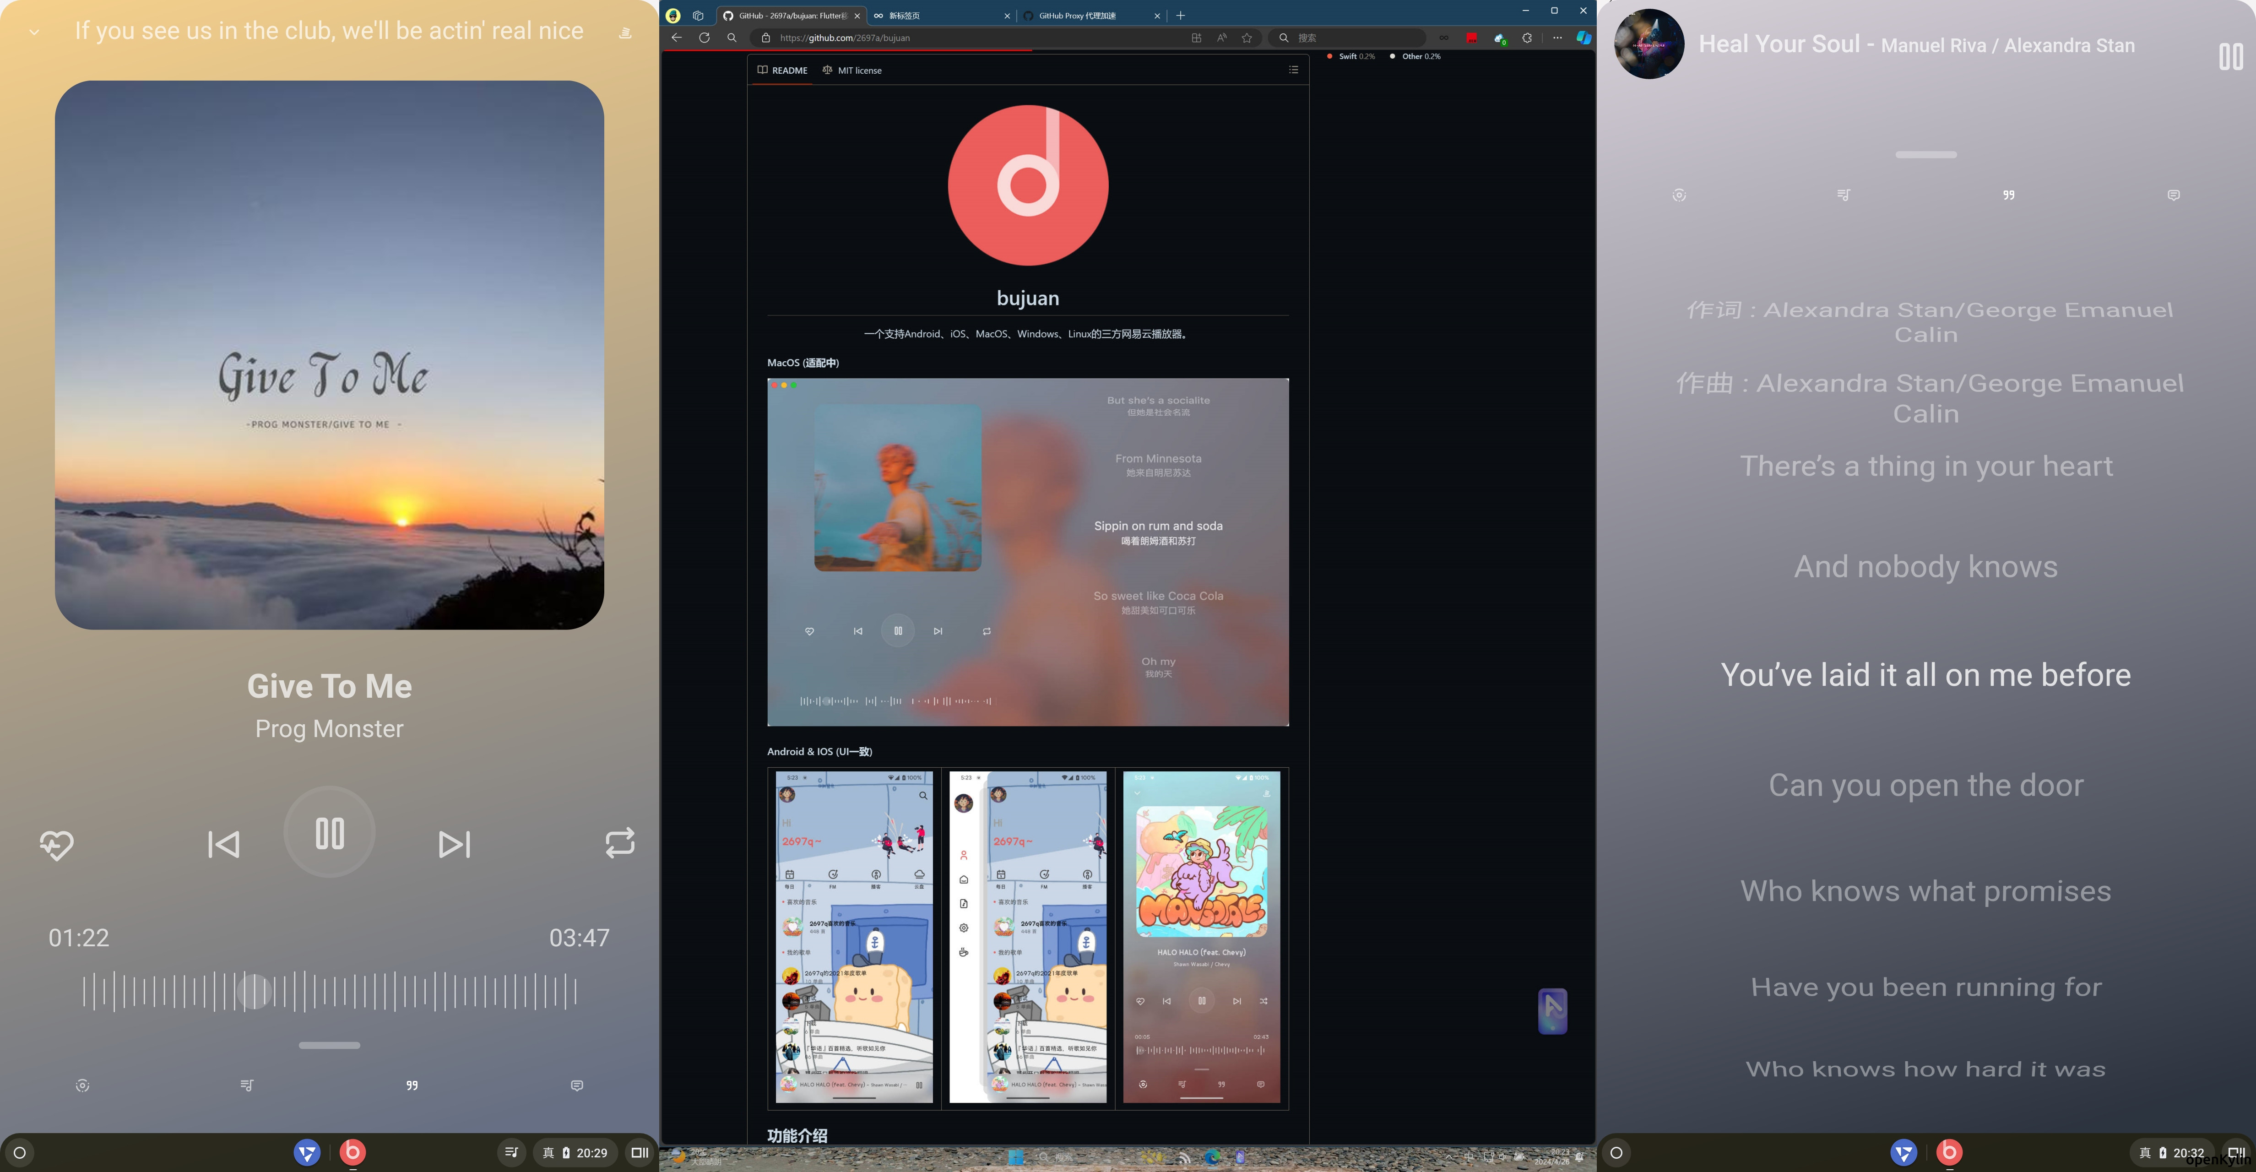The image size is (2256, 1172).
Task: Open the HALO HALO Android screenshot
Action: coord(1202,937)
